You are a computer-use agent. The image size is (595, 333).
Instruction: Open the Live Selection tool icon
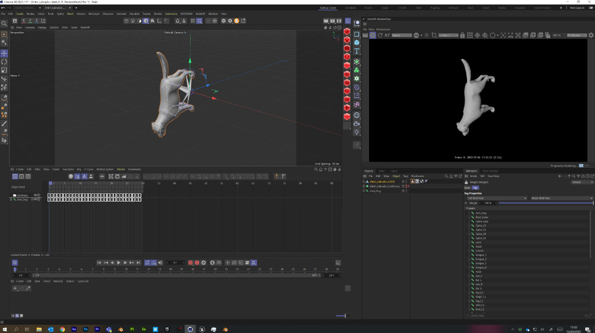click(x=4, y=34)
